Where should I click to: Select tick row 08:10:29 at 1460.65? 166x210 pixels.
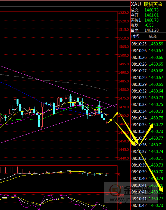coord(147,84)
